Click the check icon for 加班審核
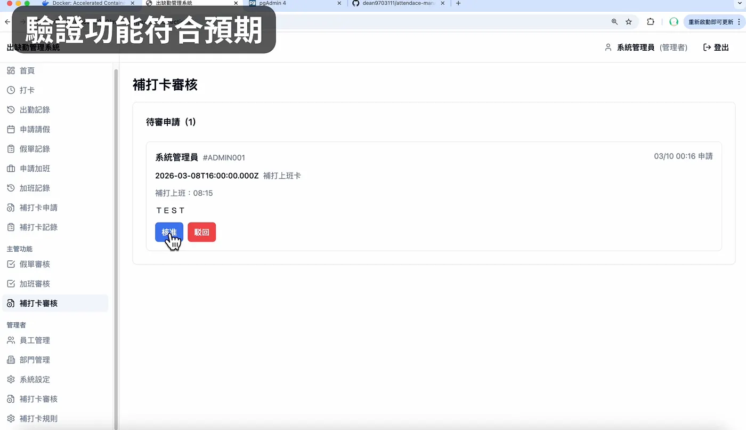 (x=11, y=284)
